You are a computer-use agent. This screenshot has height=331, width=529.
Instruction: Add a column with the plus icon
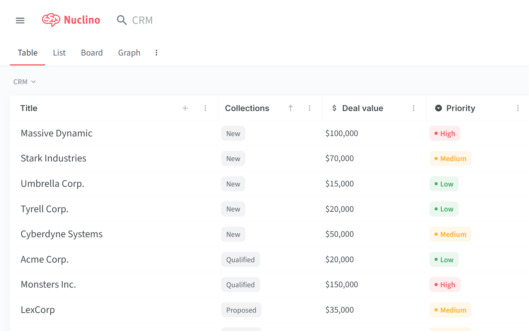pyautogui.click(x=185, y=108)
